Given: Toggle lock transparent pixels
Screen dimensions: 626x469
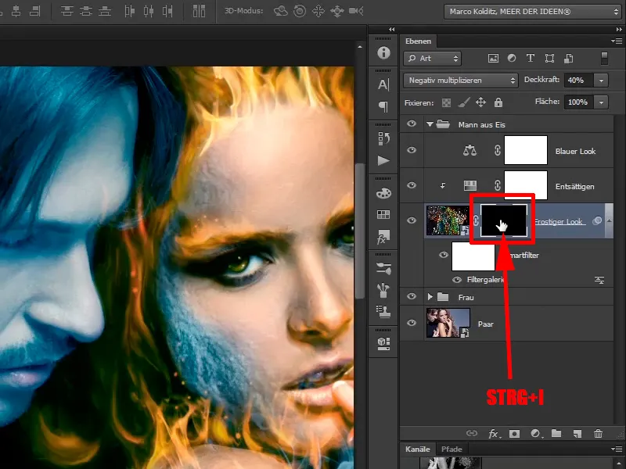Looking at the screenshot, I should click(x=446, y=103).
